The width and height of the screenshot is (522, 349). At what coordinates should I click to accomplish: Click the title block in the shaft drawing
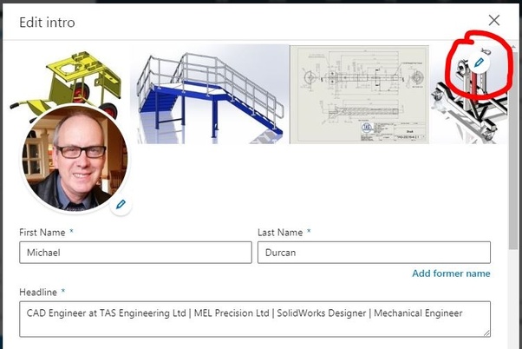(x=394, y=132)
